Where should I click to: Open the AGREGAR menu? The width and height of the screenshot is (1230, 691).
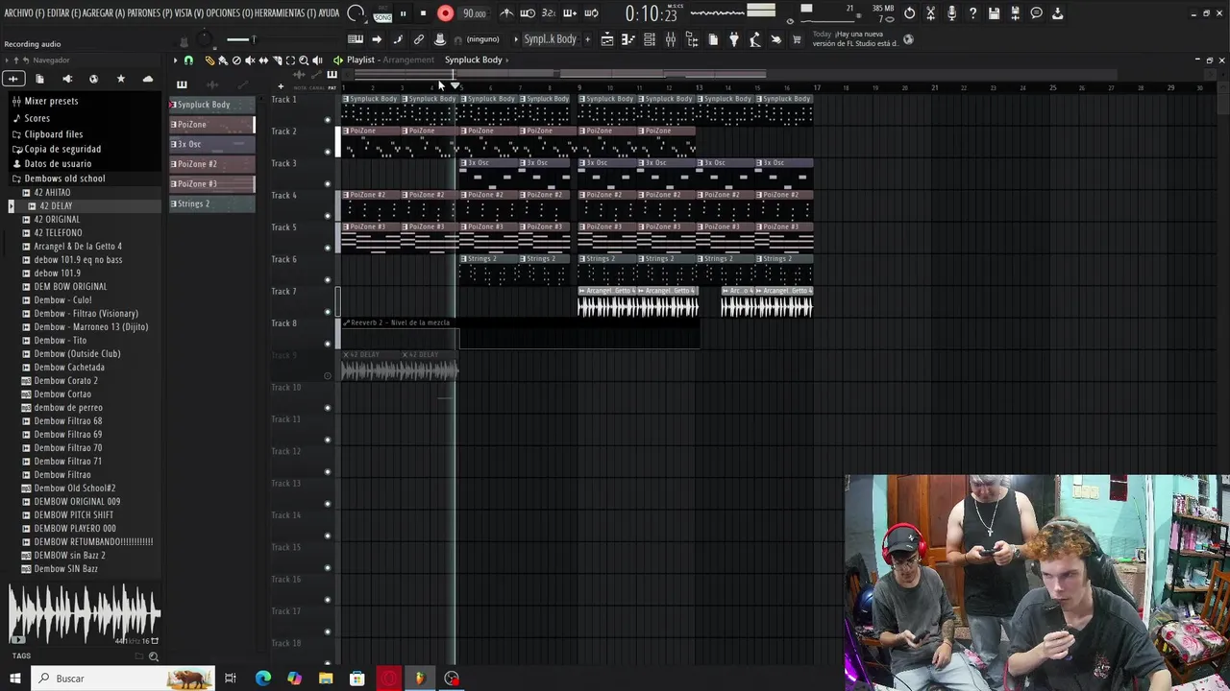click(x=104, y=13)
